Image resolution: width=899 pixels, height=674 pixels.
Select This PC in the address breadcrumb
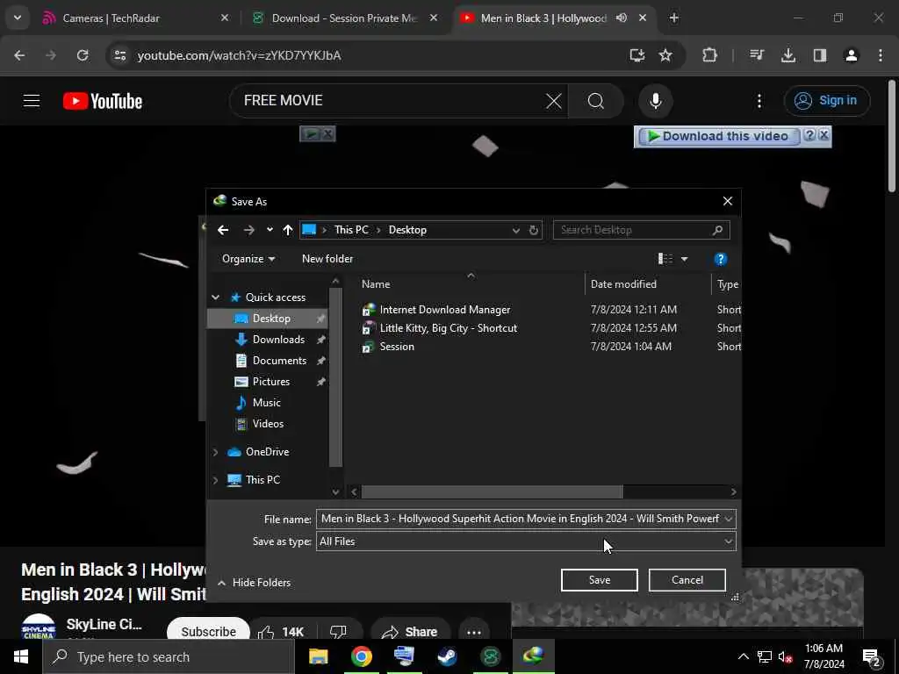pos(351,230)
